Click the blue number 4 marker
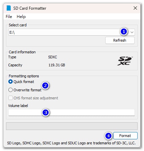Screen dimensions: 144x151 [x=108, y=136]
